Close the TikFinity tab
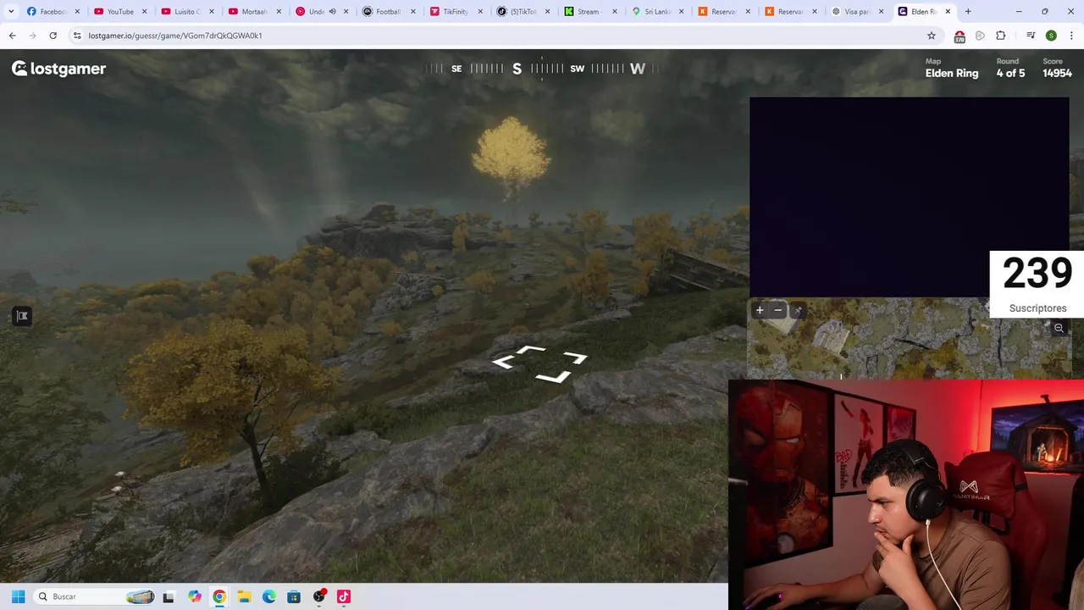 click(480, 11)
